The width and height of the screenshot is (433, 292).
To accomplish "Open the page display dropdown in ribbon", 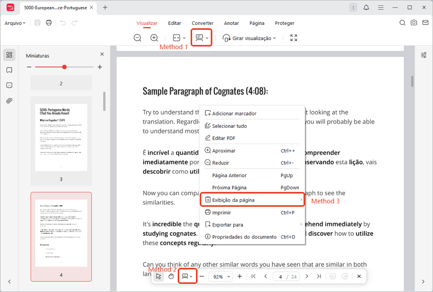I will (x=201, y=38).
